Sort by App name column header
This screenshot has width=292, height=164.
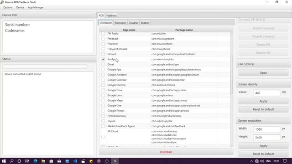pos(129,30)
